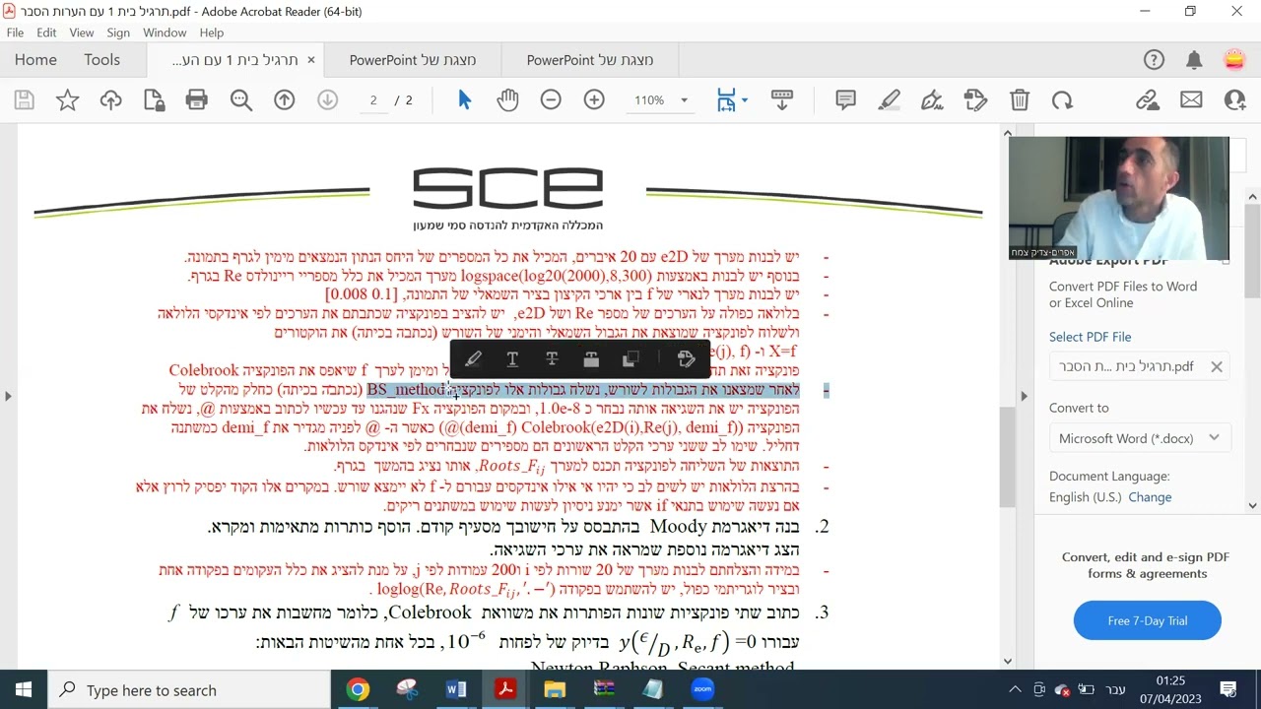This screenshot has height=709, width=1261.
Task: Click the protect document lock icon
Action: [154, 99]
